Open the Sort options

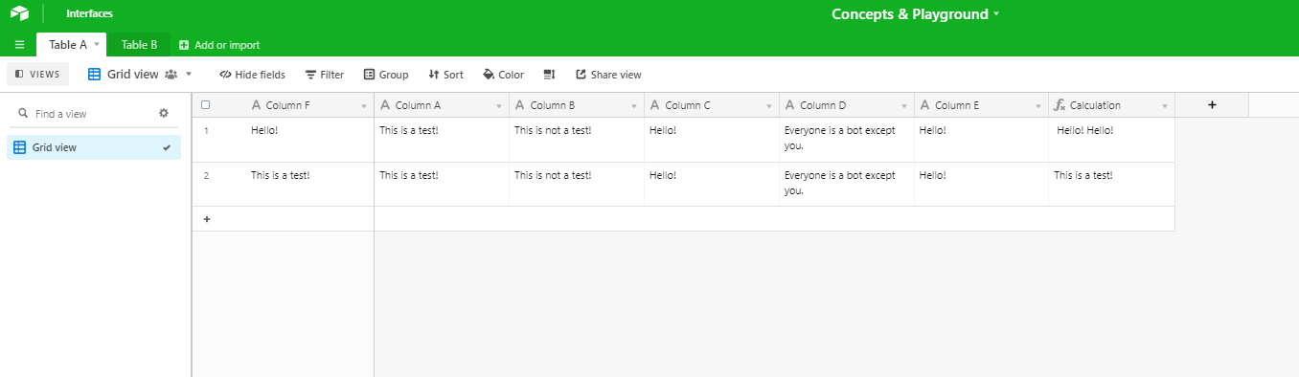tap(445, 75)
